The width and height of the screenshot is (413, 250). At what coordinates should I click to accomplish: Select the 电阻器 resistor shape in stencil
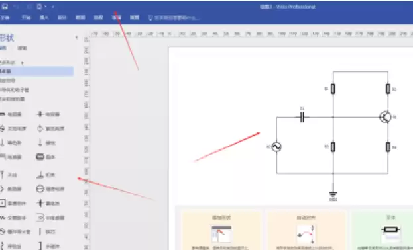[x=11, y=114]
